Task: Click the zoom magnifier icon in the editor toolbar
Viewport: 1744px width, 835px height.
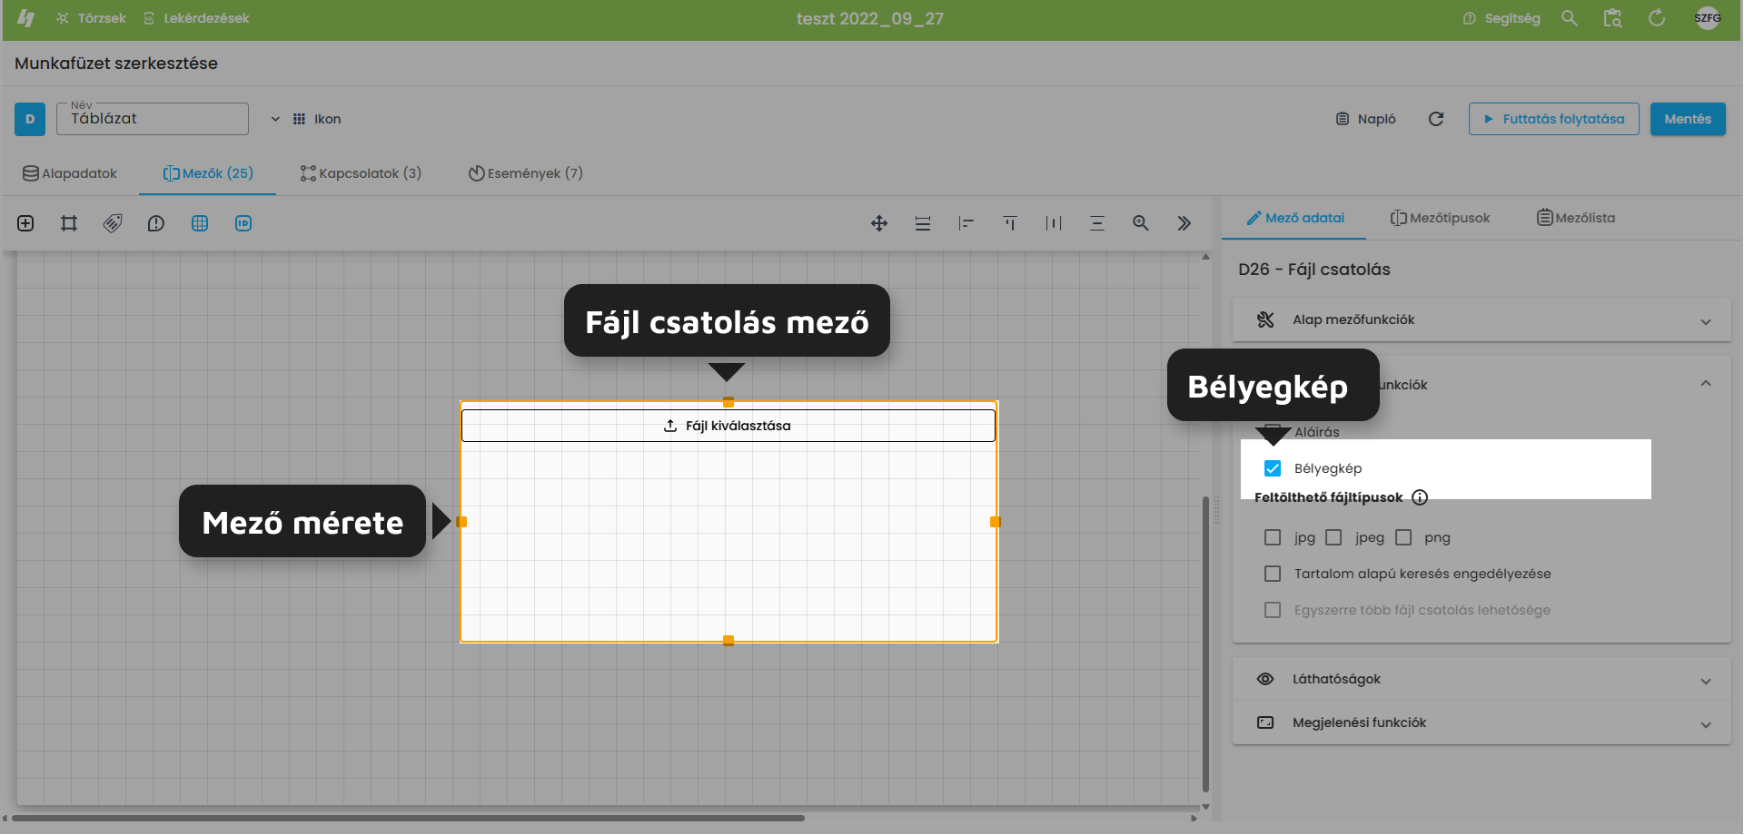Action: tap(1141, 223)
